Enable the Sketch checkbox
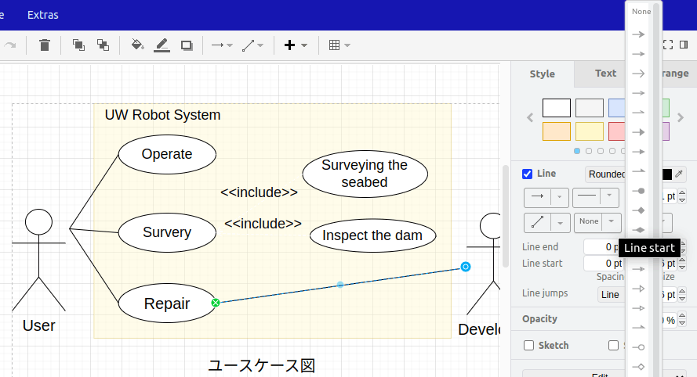The height and width of the screenshot is (377, 697). coord(528,346)
